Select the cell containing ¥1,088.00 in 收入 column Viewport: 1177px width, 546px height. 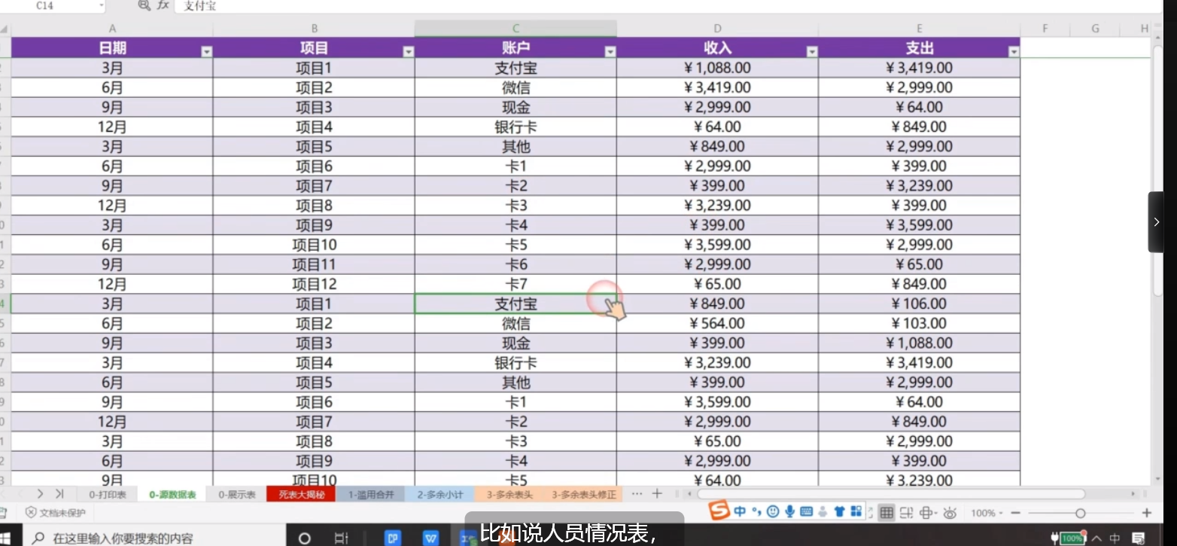(x=717, y=68)
